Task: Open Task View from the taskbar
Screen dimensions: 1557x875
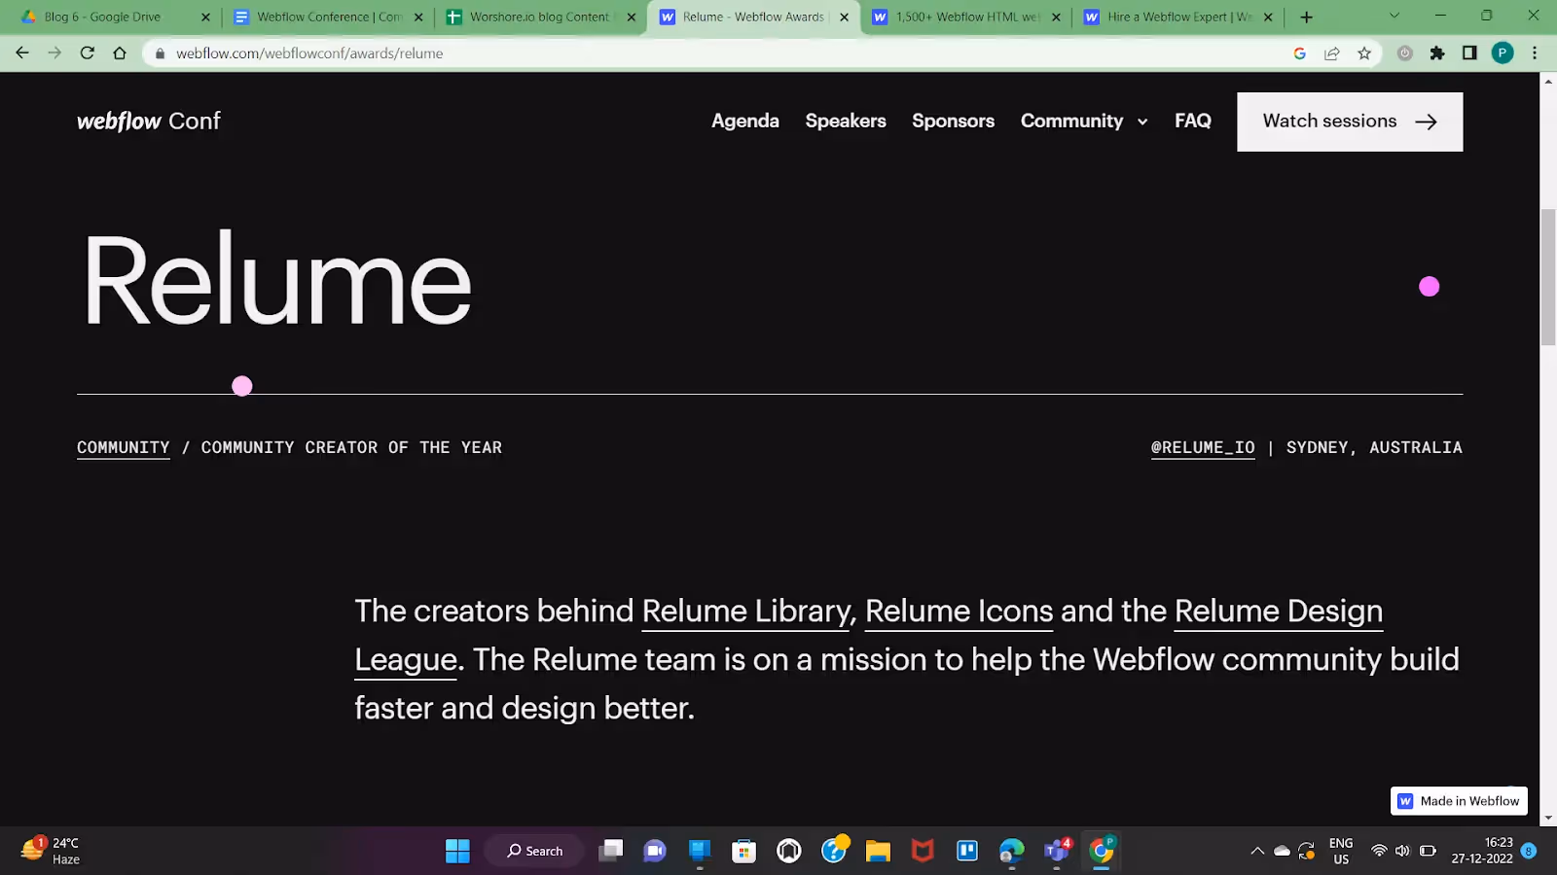Action: [x=610, y=851]
